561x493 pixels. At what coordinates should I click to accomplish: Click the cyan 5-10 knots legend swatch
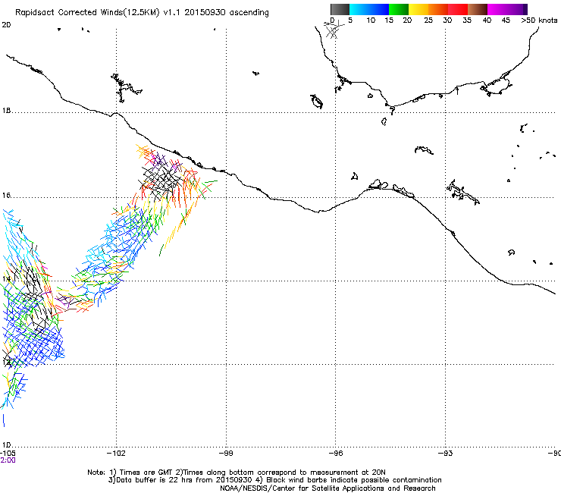pos(359,9)
